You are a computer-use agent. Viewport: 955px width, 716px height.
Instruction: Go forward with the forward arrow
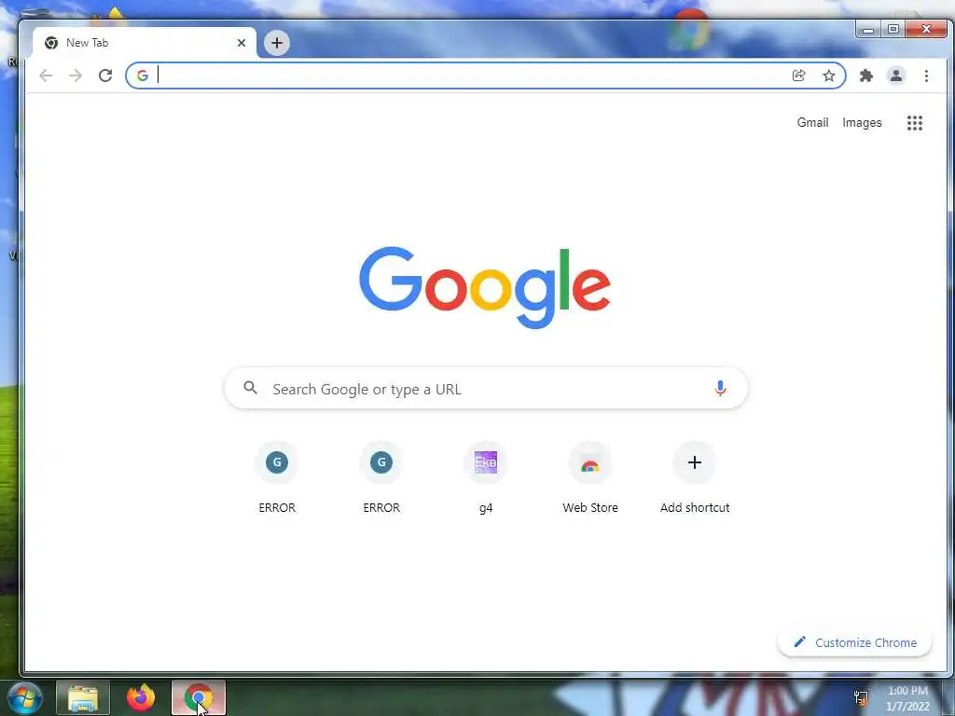[75, 76]
